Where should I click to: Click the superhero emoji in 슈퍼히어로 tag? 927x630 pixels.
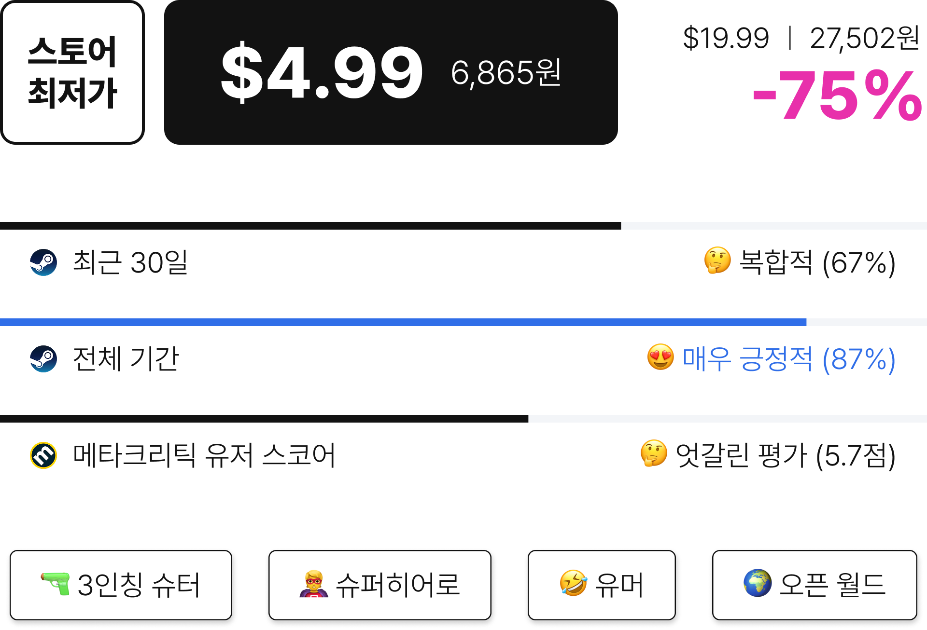(314, 584)
